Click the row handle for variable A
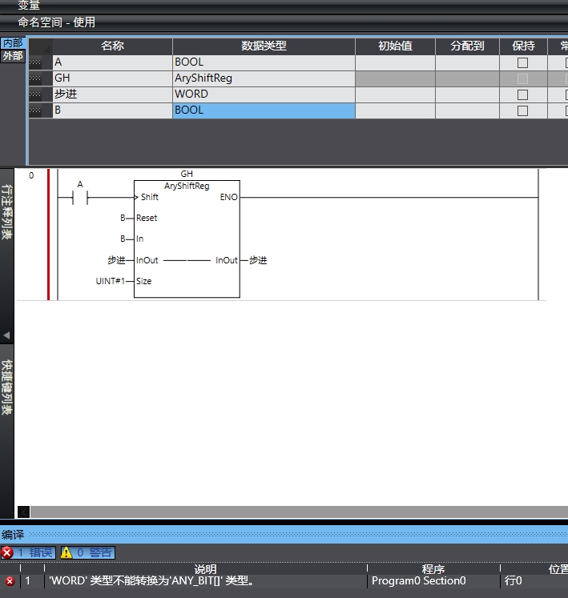The width and height of the screenshot is (568, 598). (x=35, y=62)
